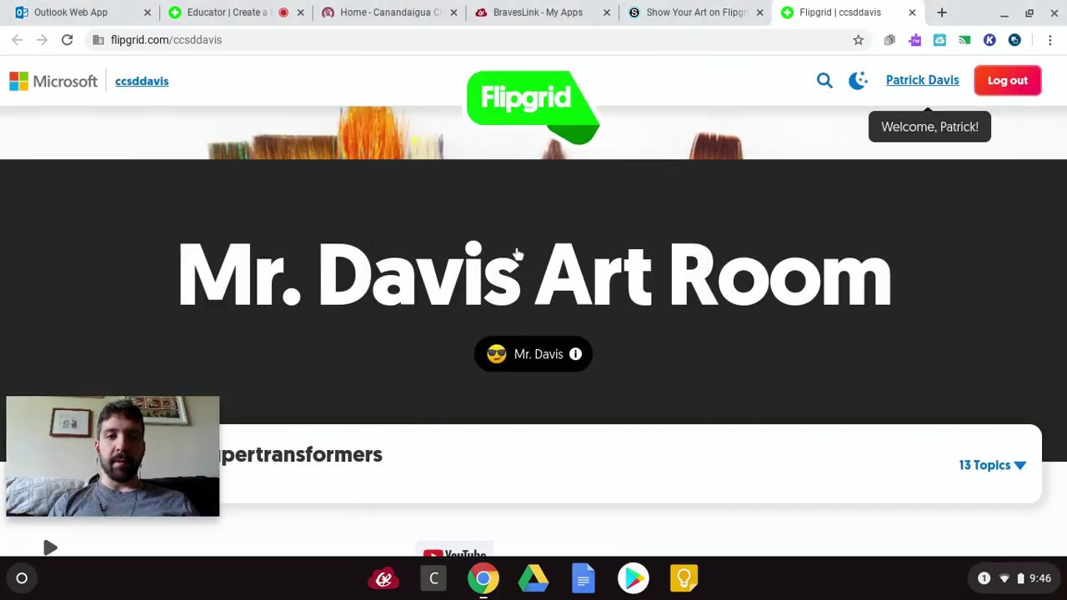Open Chrome three-dot menu
The height and width of the screenshot is (600, 1067).
[x=1050, y=40]
